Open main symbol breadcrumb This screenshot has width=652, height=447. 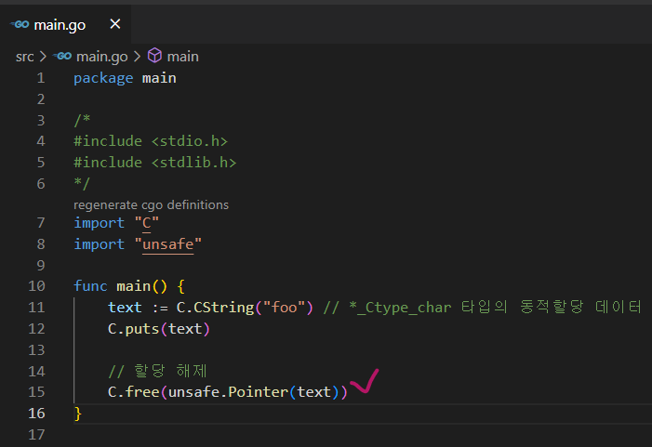tap(182, 56)
